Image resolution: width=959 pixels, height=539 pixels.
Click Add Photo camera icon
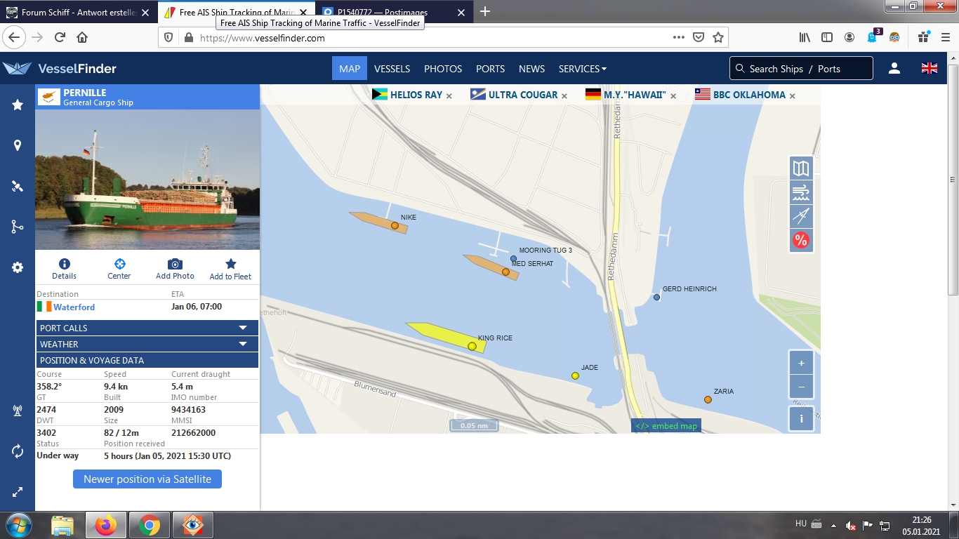[175, 269]
